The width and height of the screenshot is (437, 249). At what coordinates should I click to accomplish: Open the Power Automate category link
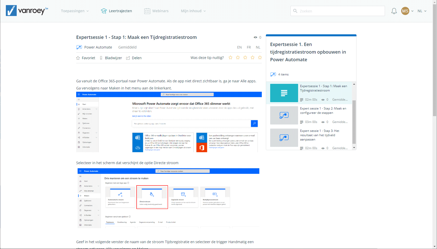click(98, 47)
